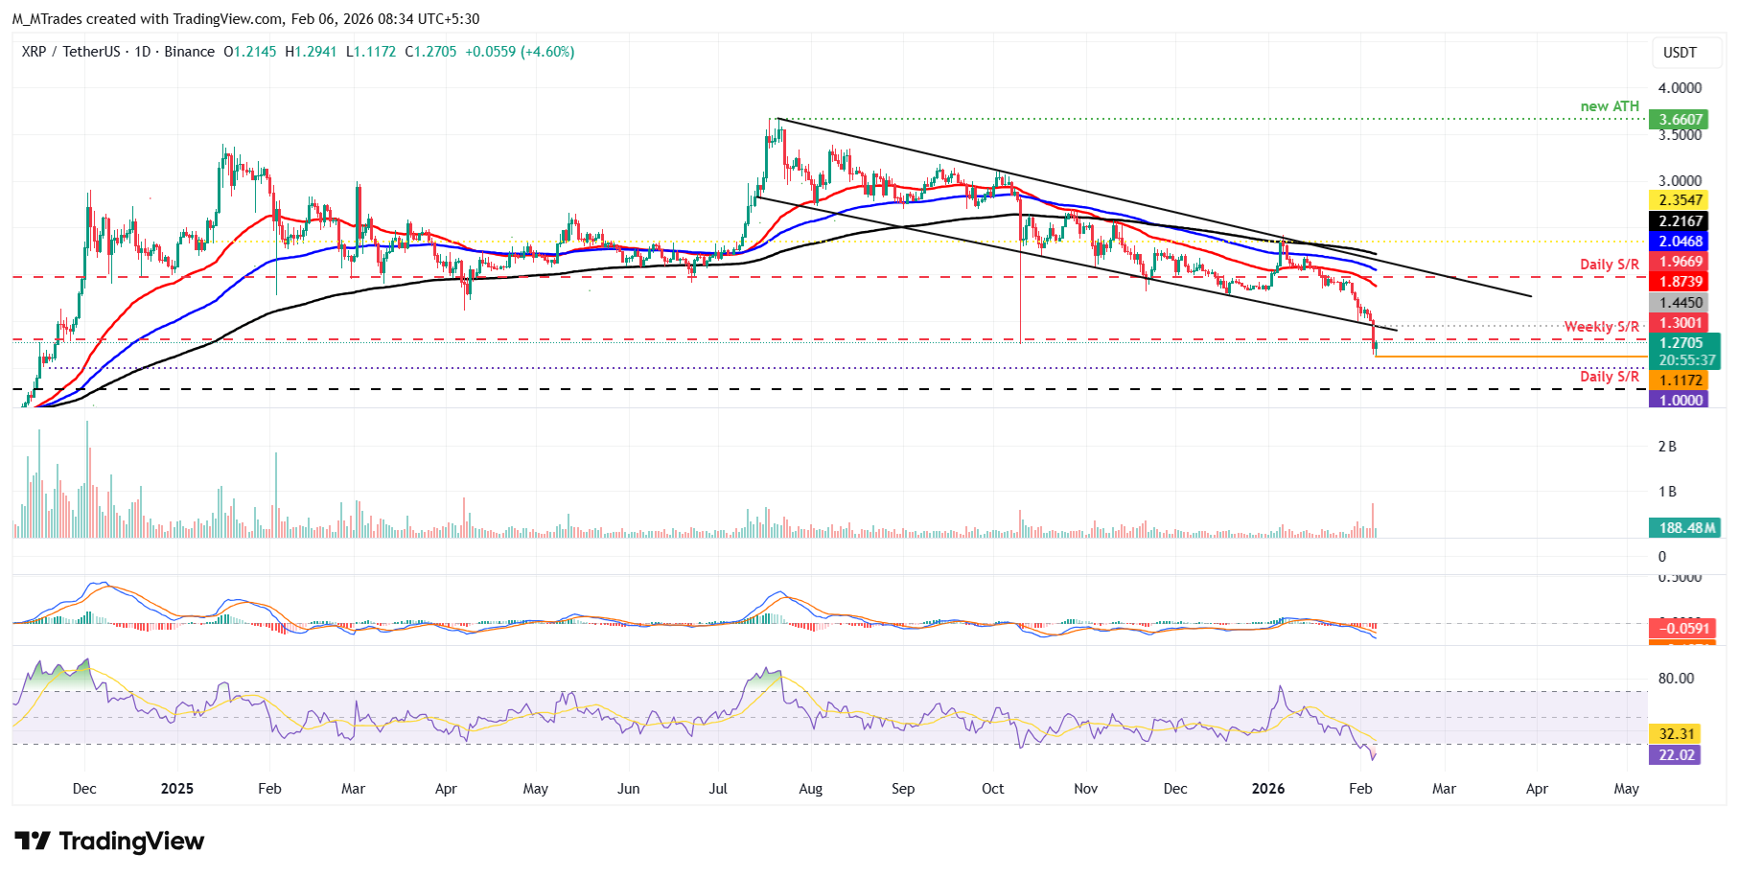Select the red -0.0591 MACD value label
Image resolution: width=1739 pixels, height=877 pixels.
[1681, 629]
